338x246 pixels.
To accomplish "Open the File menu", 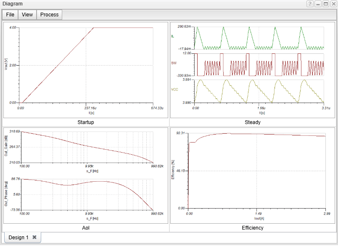I will (9, 14).
